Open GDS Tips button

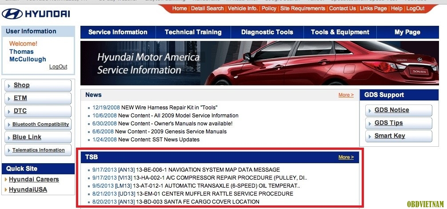tap(399, 123)
